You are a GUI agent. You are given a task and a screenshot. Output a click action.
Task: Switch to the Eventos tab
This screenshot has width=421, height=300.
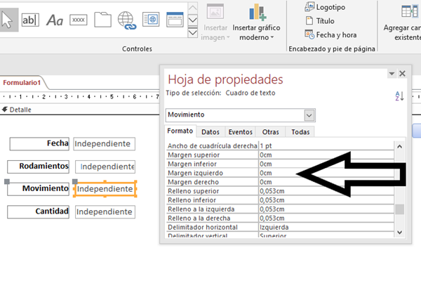coord(240,131)
